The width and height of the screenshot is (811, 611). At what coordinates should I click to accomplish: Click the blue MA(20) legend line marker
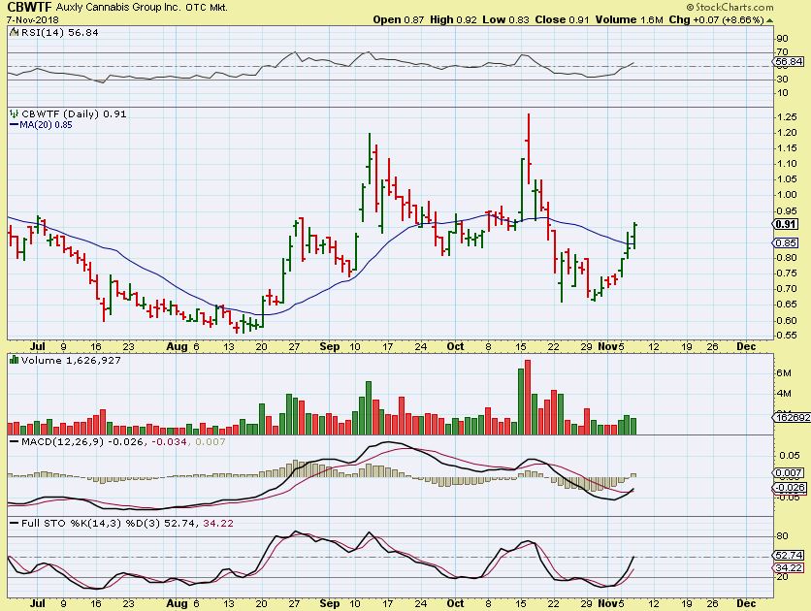point(14,125)
